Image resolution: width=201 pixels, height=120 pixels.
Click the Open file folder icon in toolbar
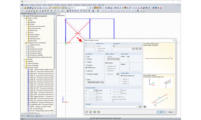[x=25, y=8]
